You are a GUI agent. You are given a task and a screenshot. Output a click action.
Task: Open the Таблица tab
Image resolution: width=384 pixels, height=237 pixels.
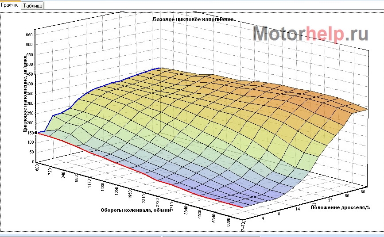pyautogui.click(x=32, y=6)
